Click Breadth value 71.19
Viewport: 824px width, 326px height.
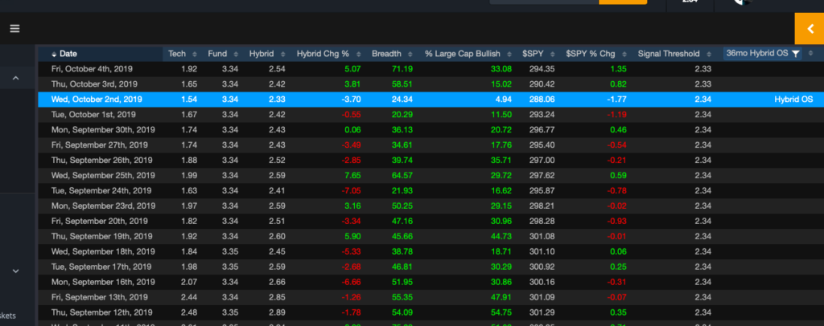pos(402,69)
